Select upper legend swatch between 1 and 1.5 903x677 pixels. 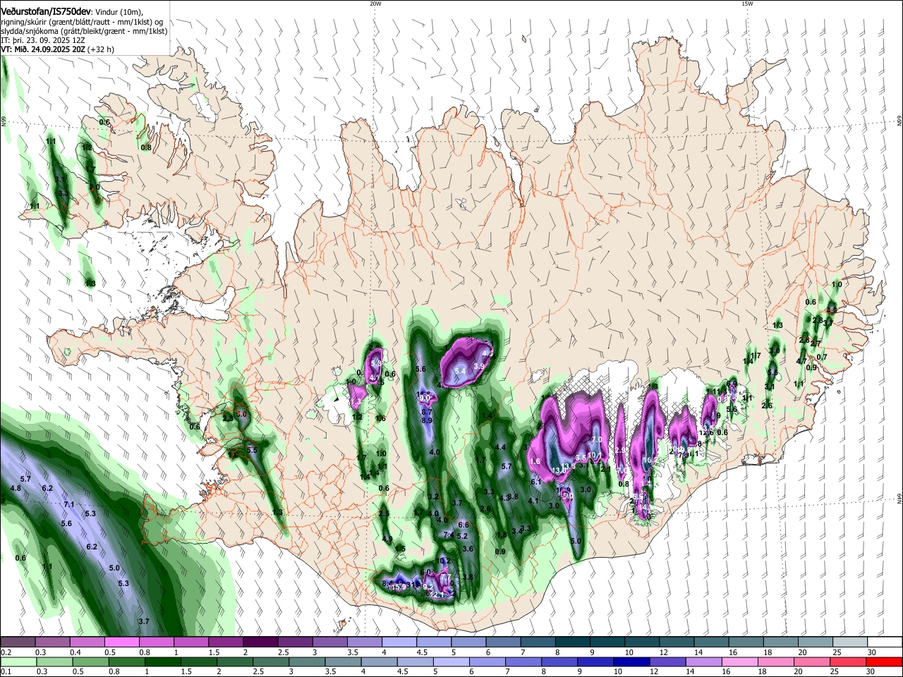[x=191, y=642]
